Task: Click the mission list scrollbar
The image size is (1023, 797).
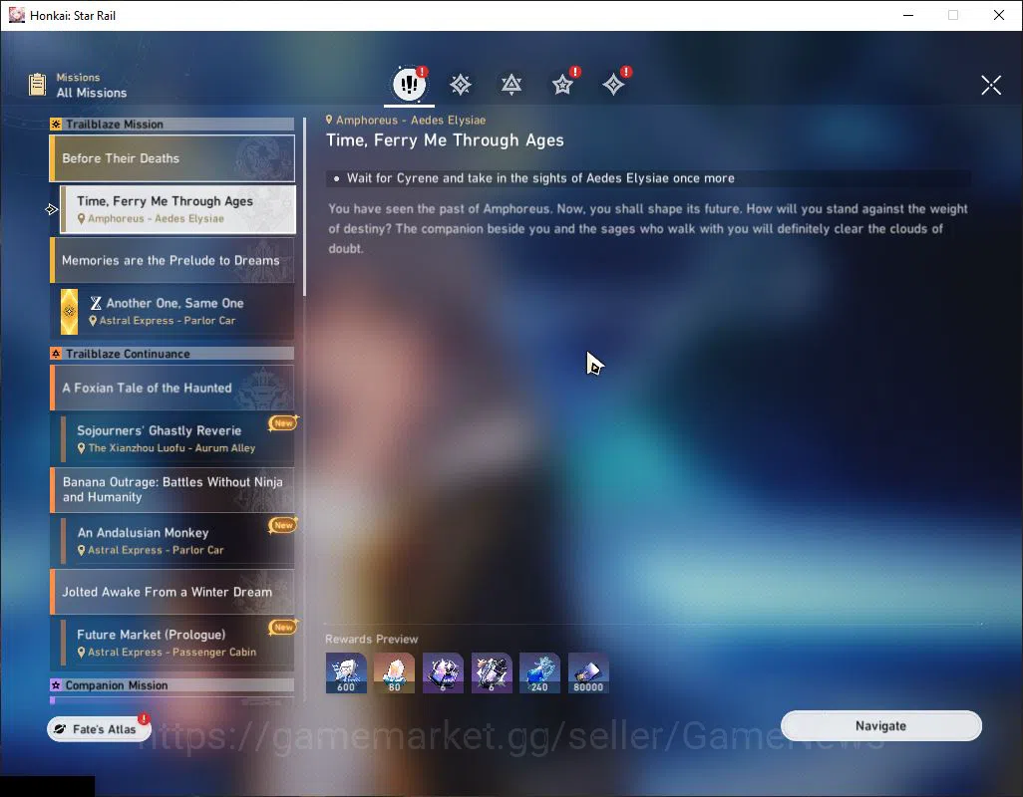Action: pyautogui.click(x=305, y=205)
